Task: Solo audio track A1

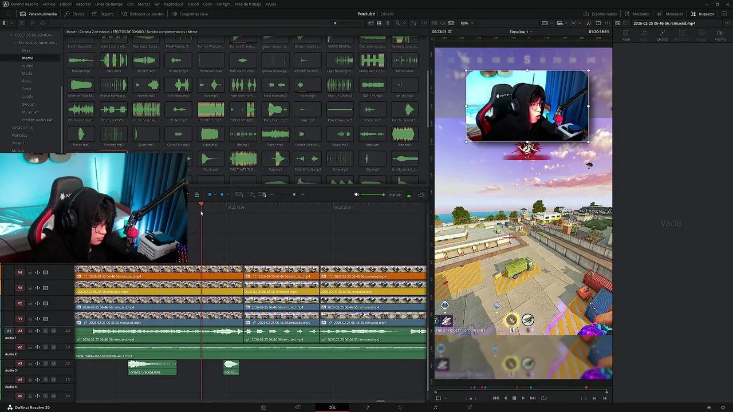Action: tap(46, 331)
